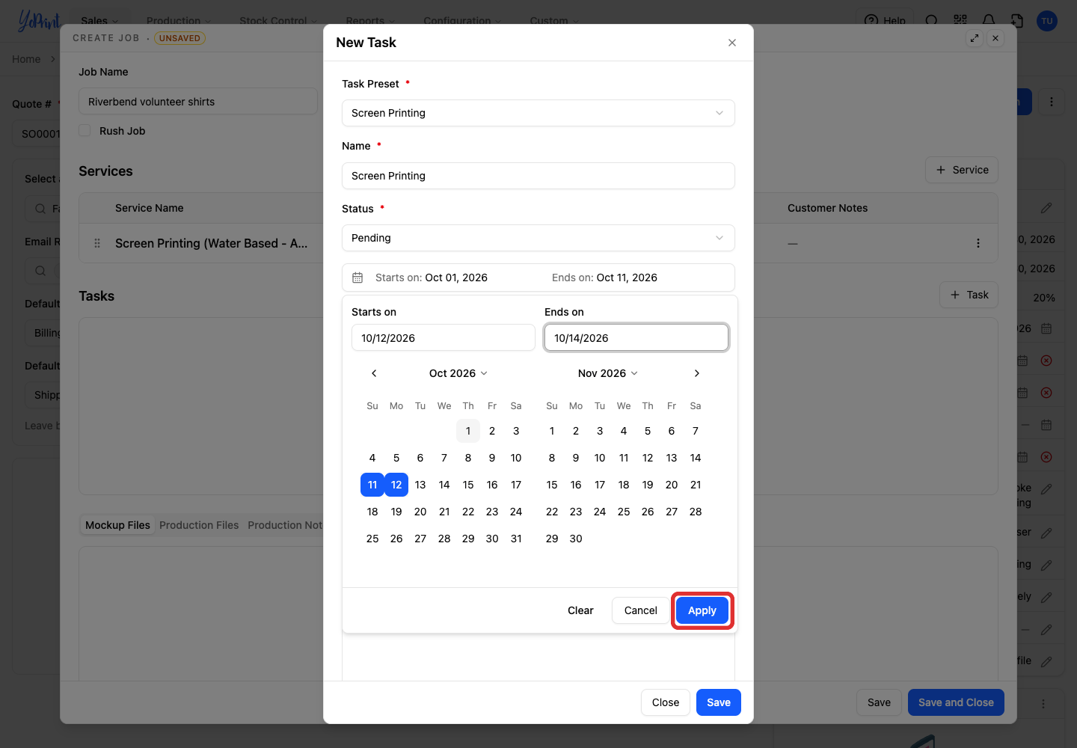Screen dimensions: 1077x748
Task: Open the TU user avatar menu
Action: click(1047, 21)
